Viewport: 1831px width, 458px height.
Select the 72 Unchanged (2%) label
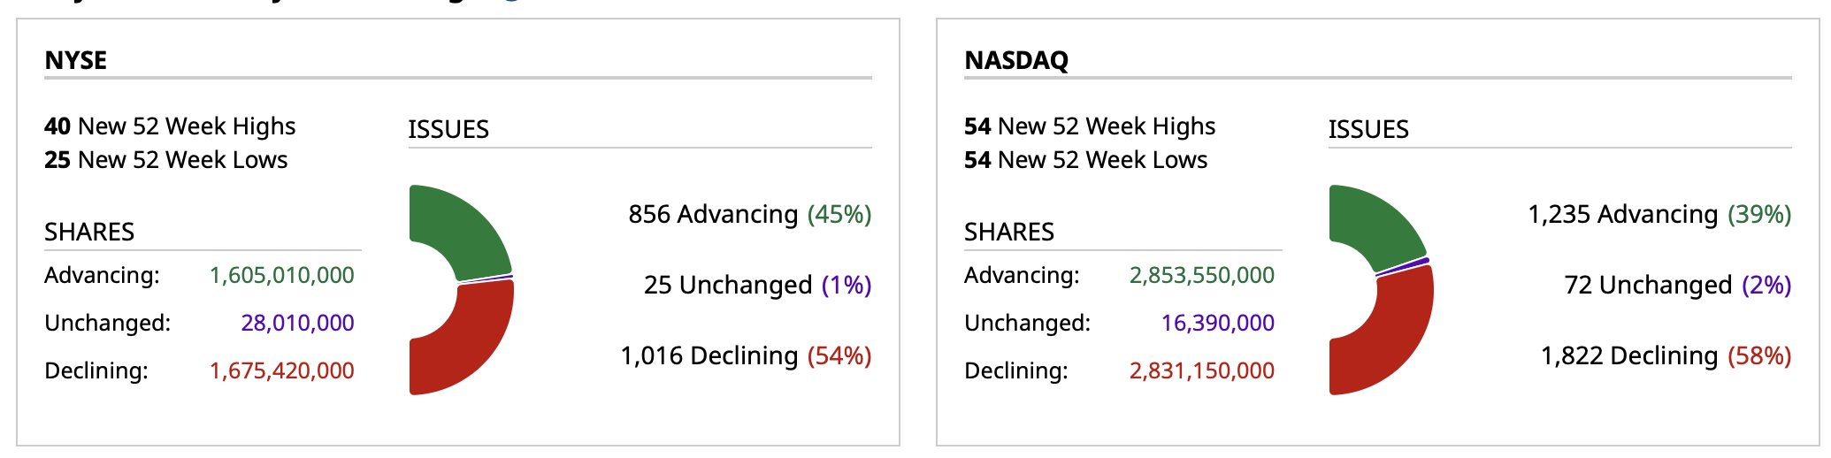click(x=1677, y=285)
